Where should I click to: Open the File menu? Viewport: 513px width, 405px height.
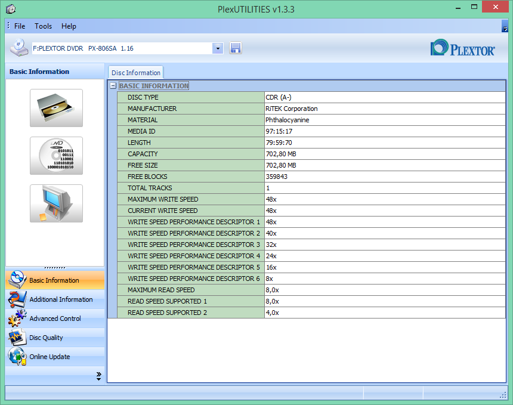pyautogui.click(x=20, y=26)
